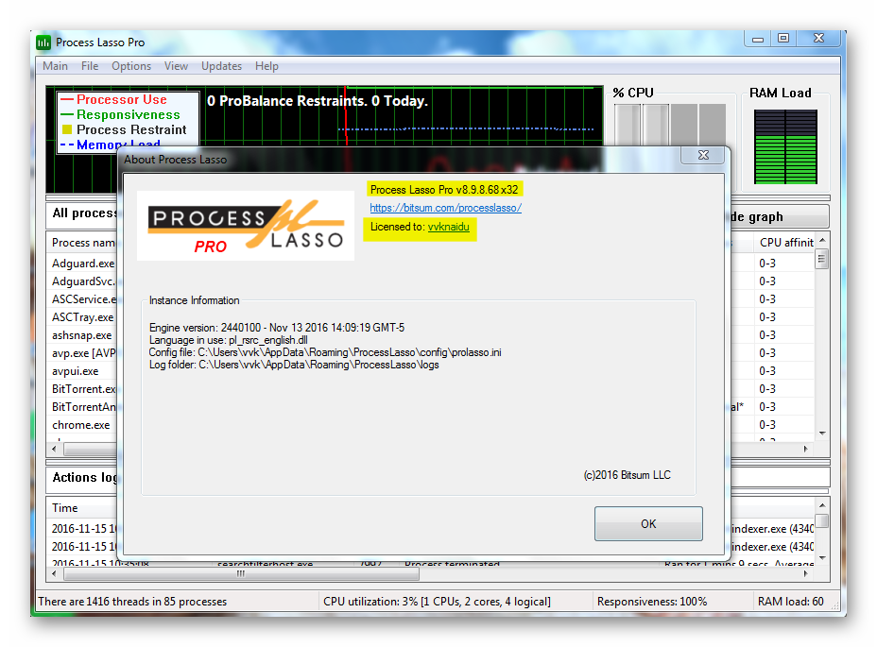Click the Log folder path line
This screenshot has height=647, width=877.
coord(294,365)
